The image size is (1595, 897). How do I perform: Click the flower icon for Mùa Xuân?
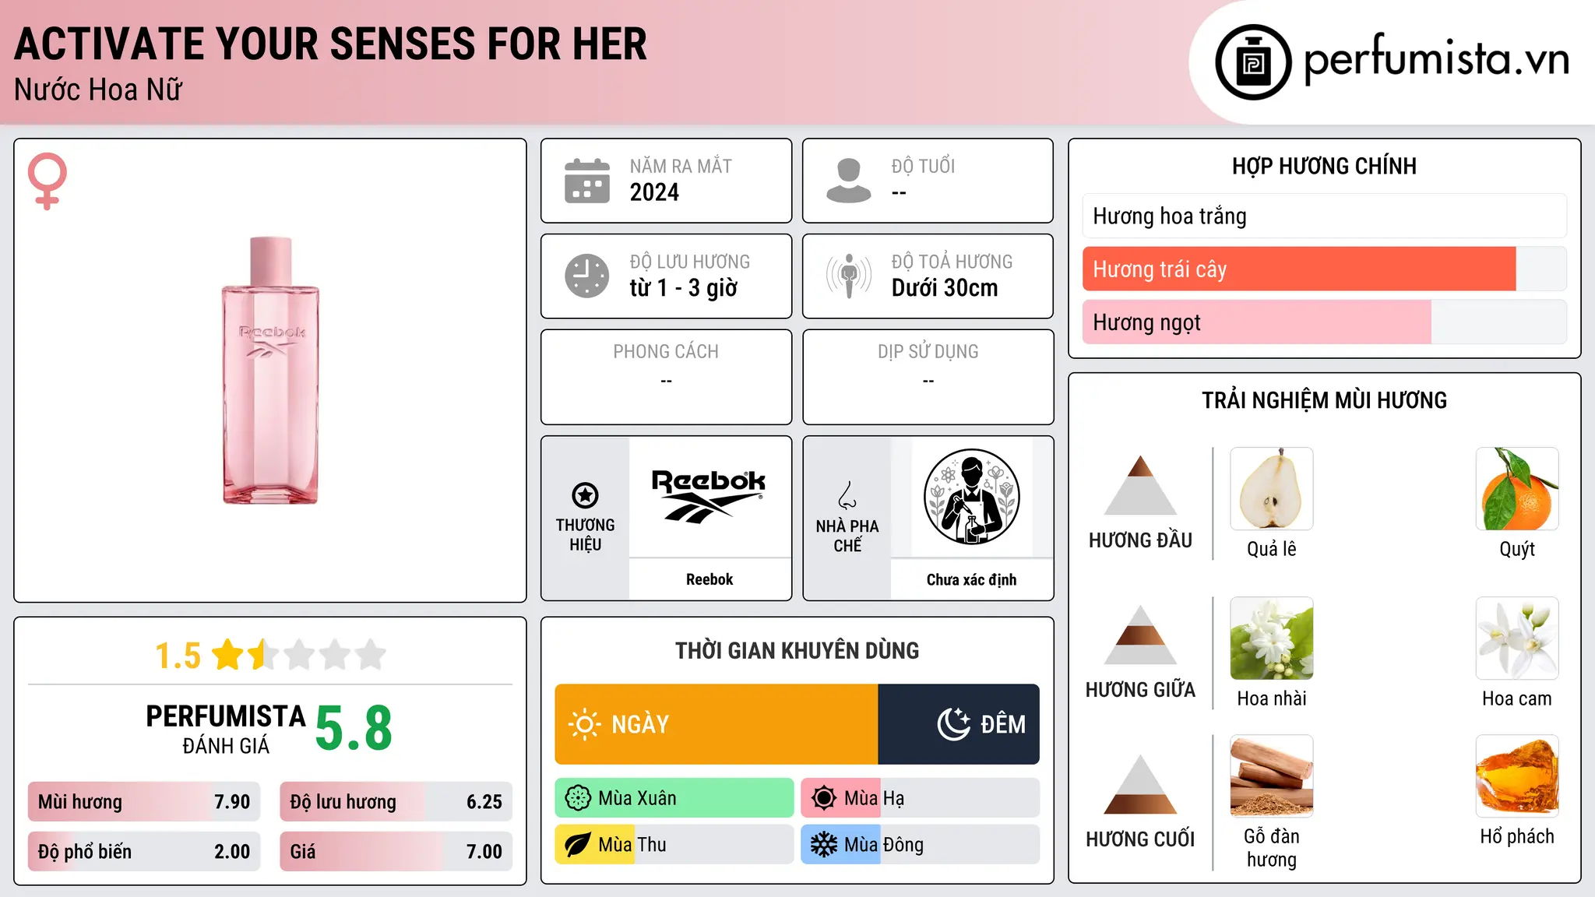[578, 798]
